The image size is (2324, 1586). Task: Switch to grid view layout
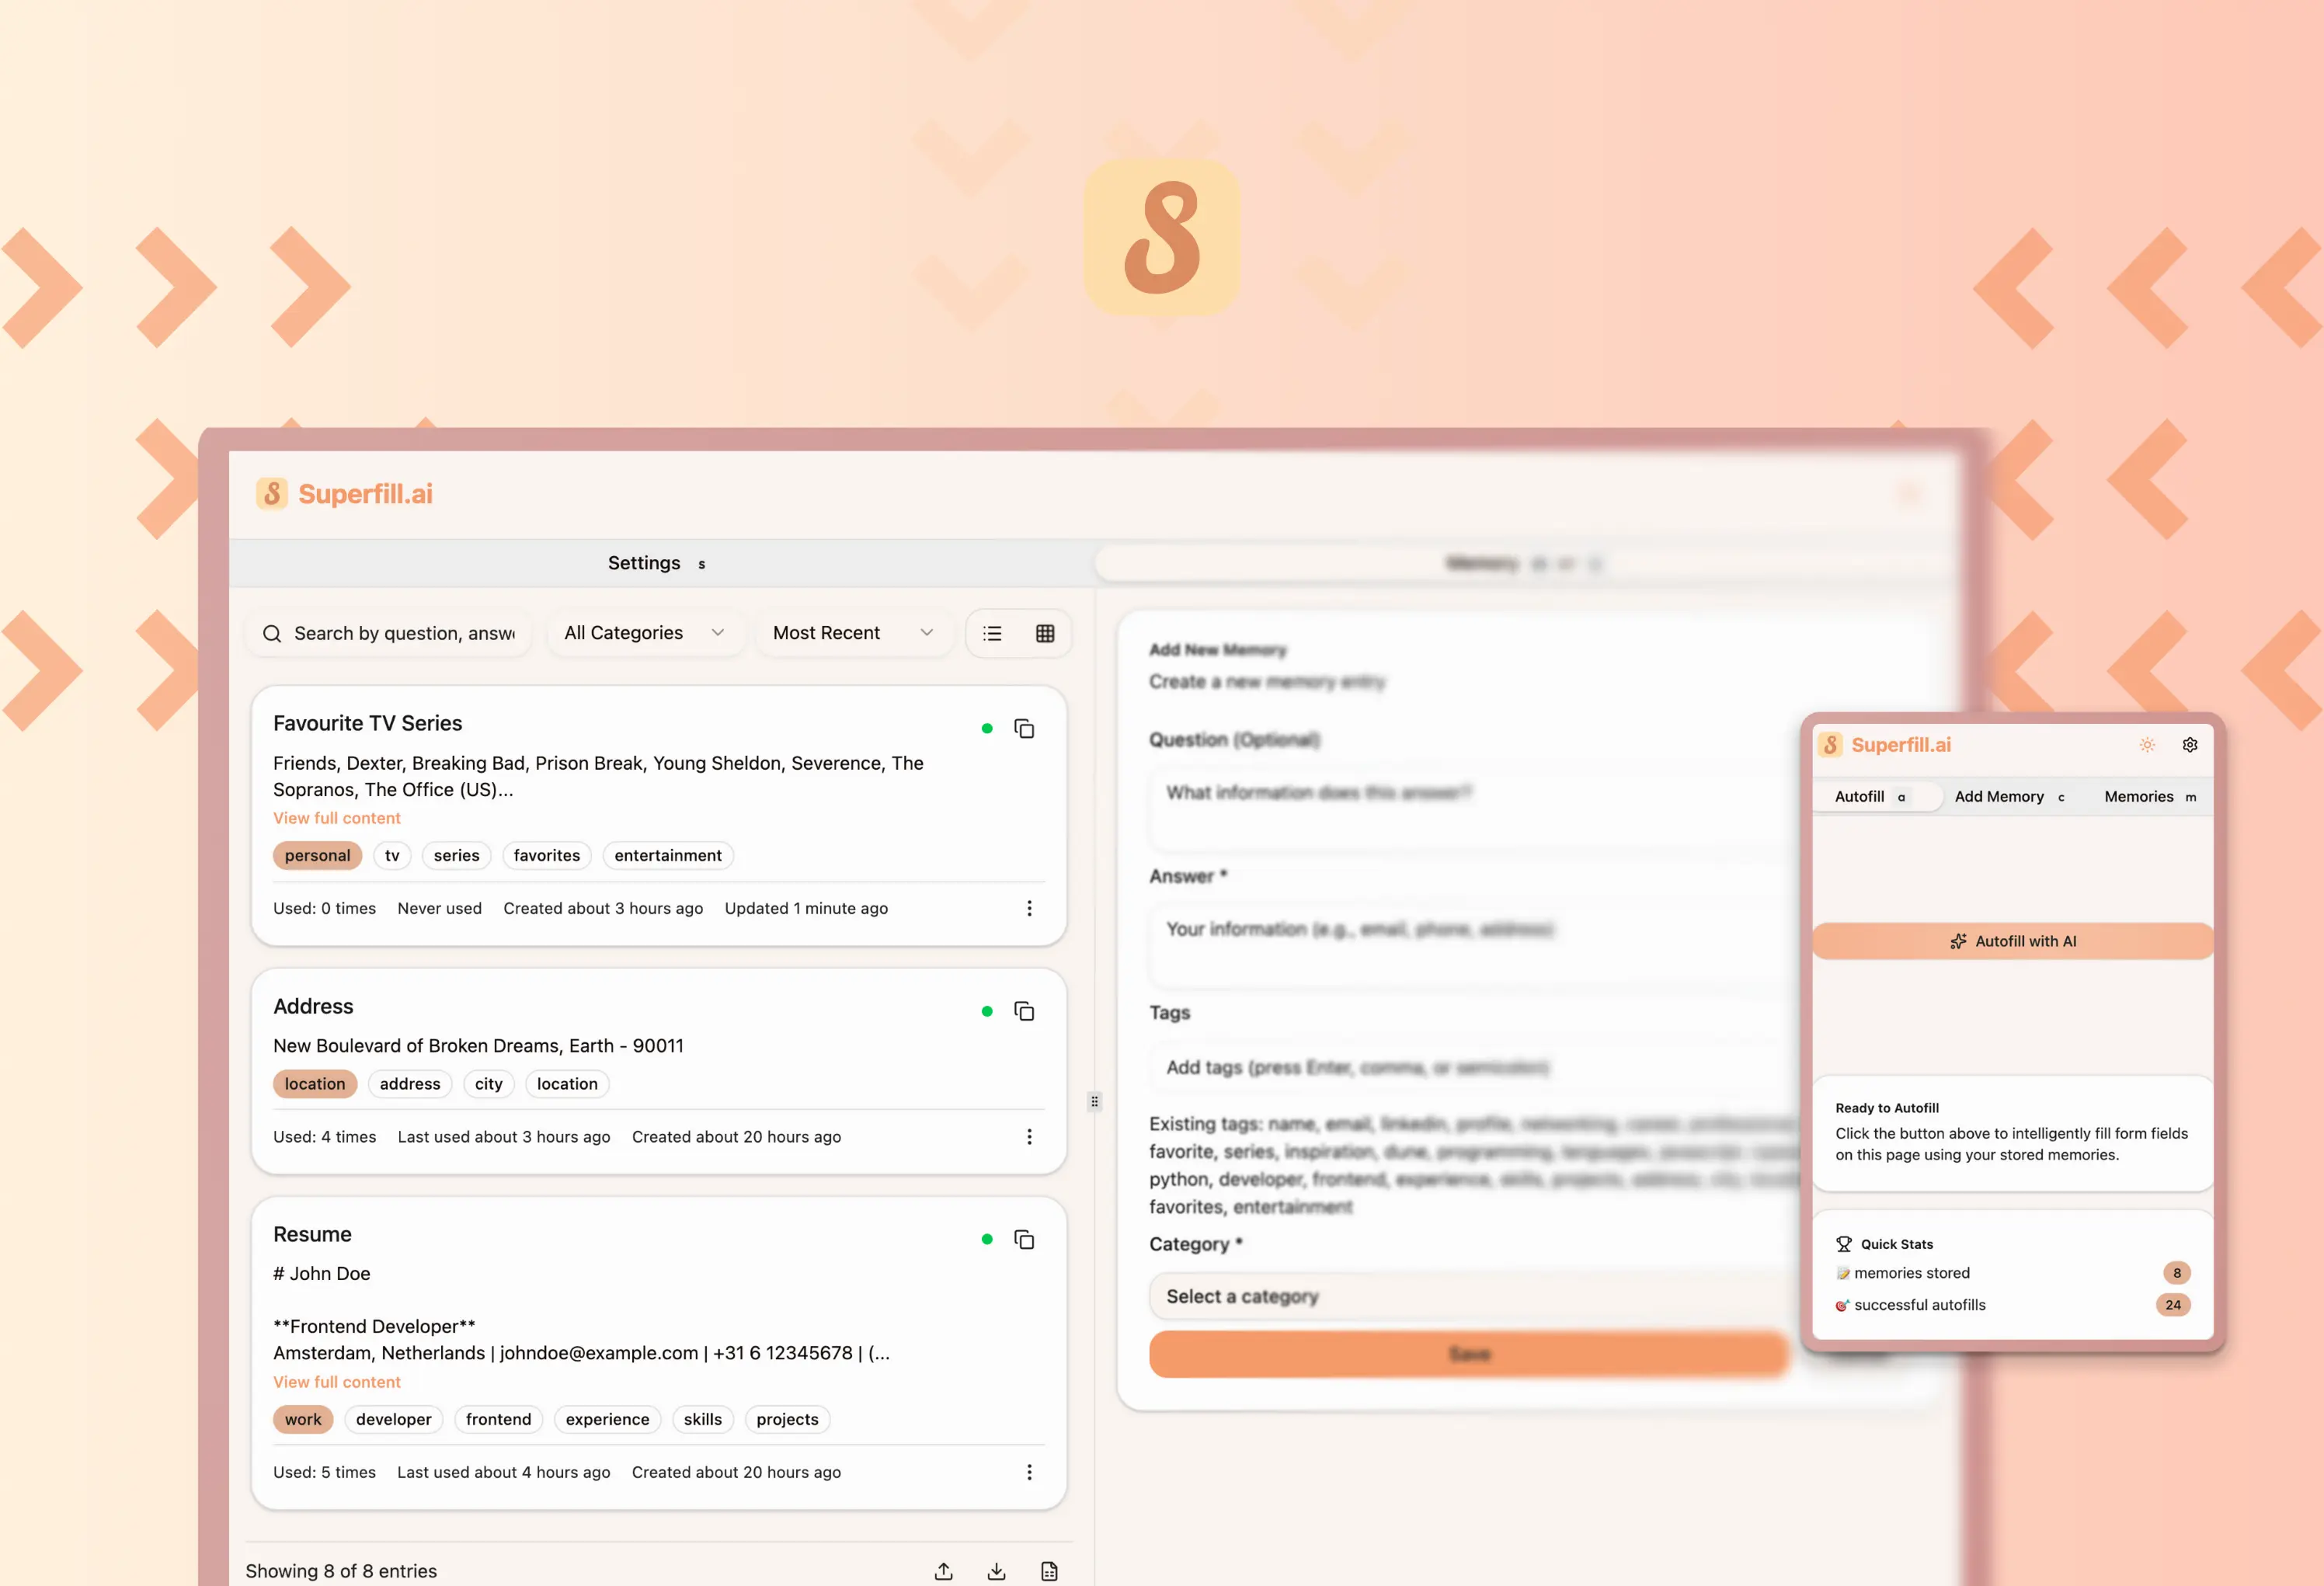tap(1045, 633)
